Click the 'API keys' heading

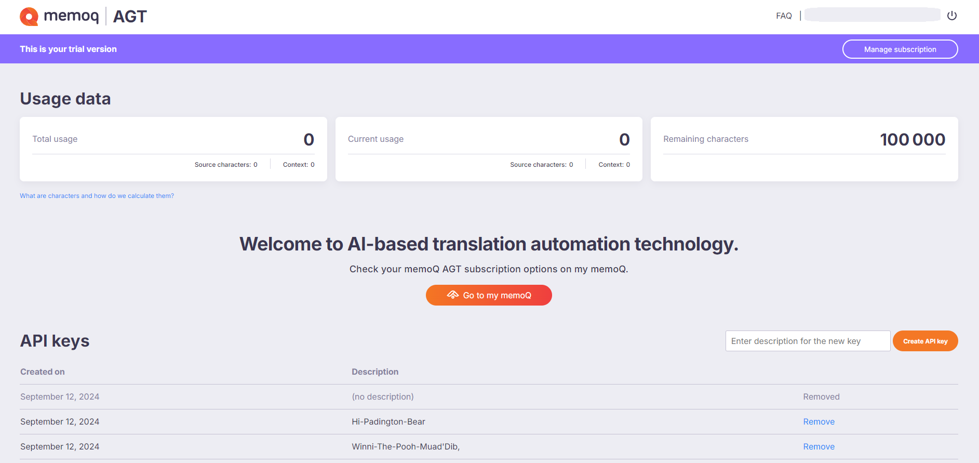[55, 341]
